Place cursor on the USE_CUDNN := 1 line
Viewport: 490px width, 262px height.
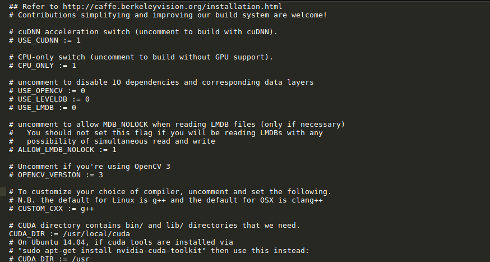(x=45, y=40)
